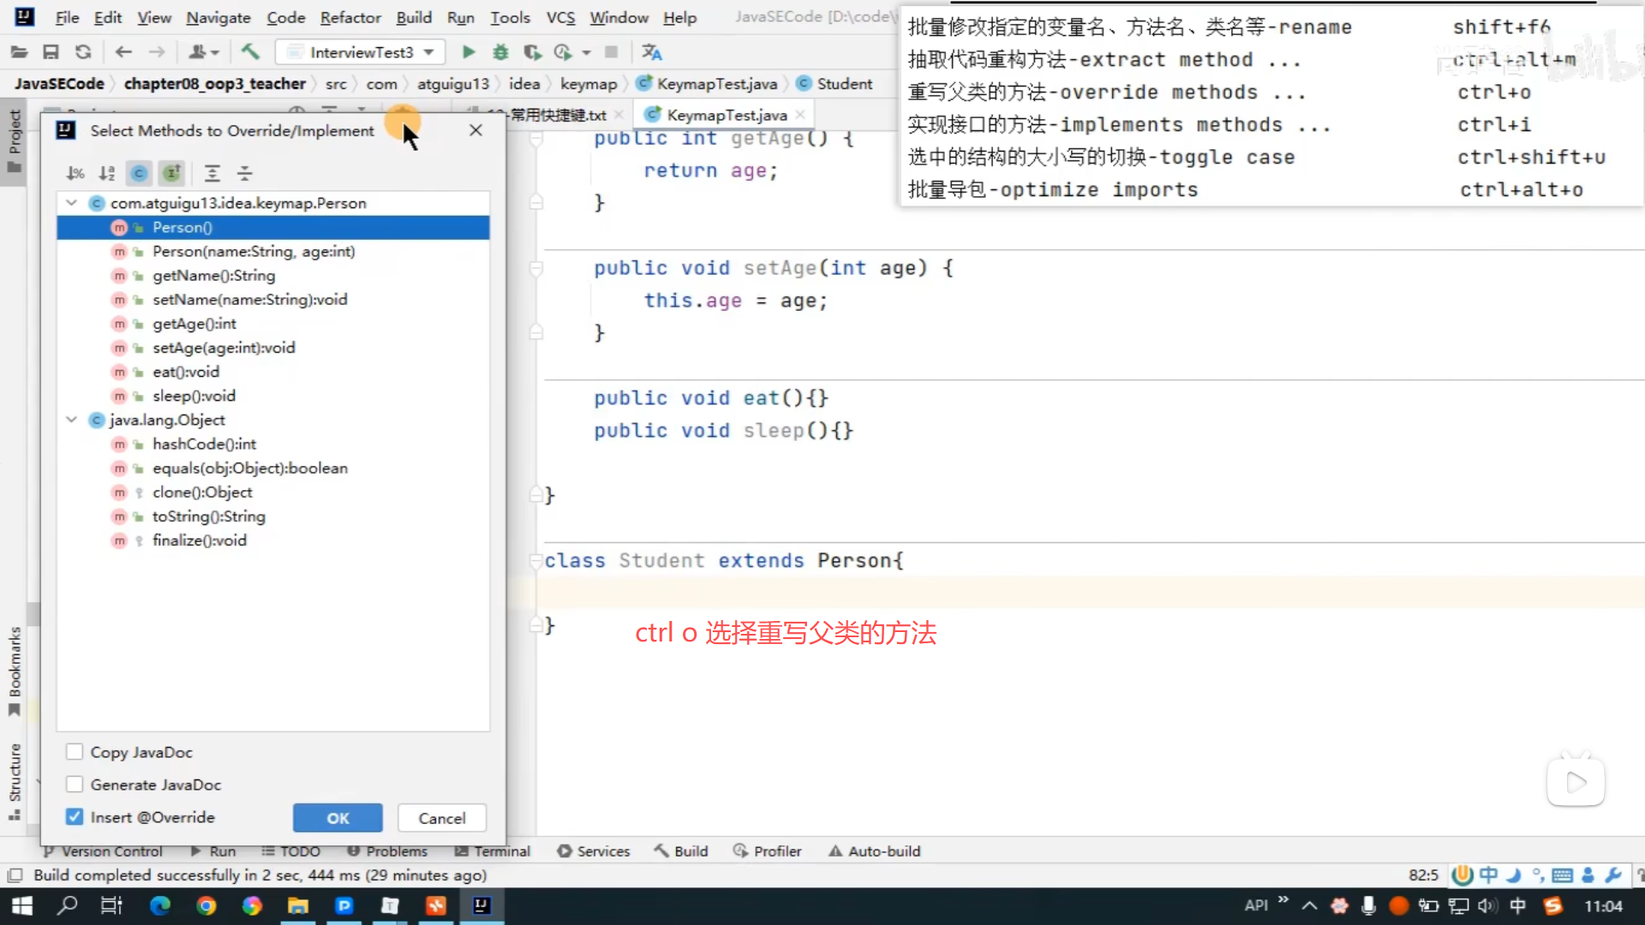The height and width of the screenshot is (925, 1645).
Task: Click the Cancel button
Action: pyautogui.click(x=441, y=818)
